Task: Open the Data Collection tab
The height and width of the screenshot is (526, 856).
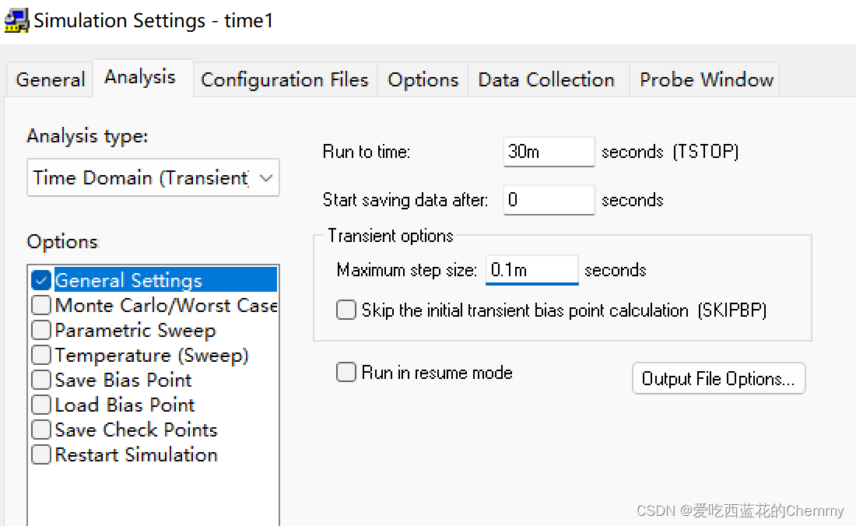Action: pyautogui.click(x=546, y=80)
